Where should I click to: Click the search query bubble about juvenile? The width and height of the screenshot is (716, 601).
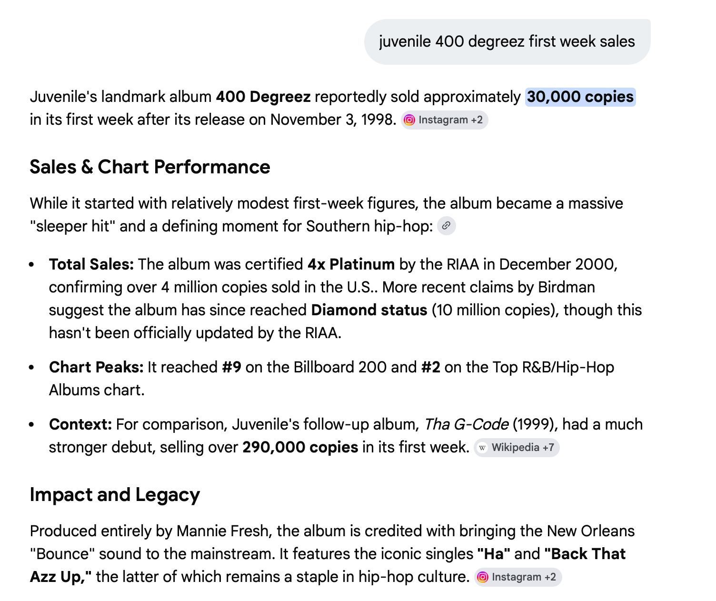point(507,42)
